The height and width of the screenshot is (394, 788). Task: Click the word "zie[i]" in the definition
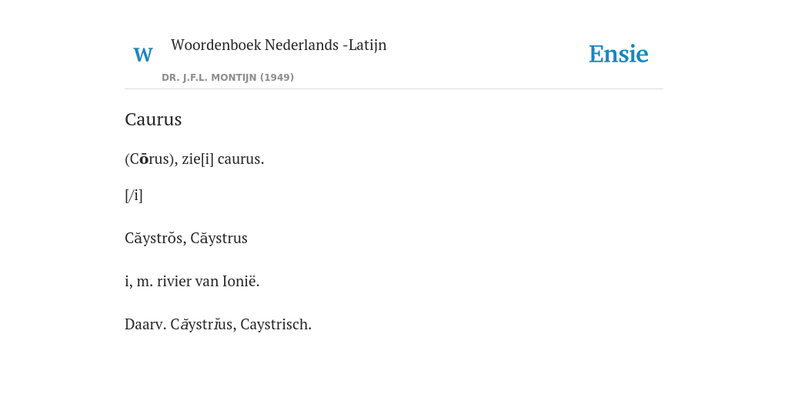[x=198, y=159]
